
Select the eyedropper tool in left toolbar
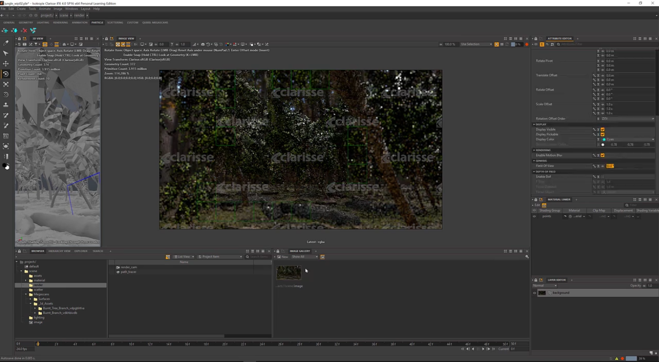[6, 43]
